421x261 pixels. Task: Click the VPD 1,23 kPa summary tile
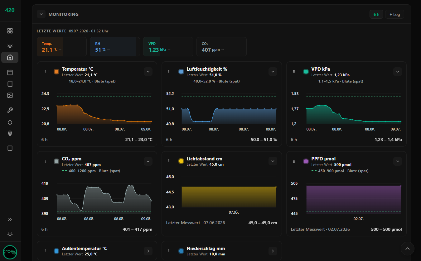(x=168, y=47)
